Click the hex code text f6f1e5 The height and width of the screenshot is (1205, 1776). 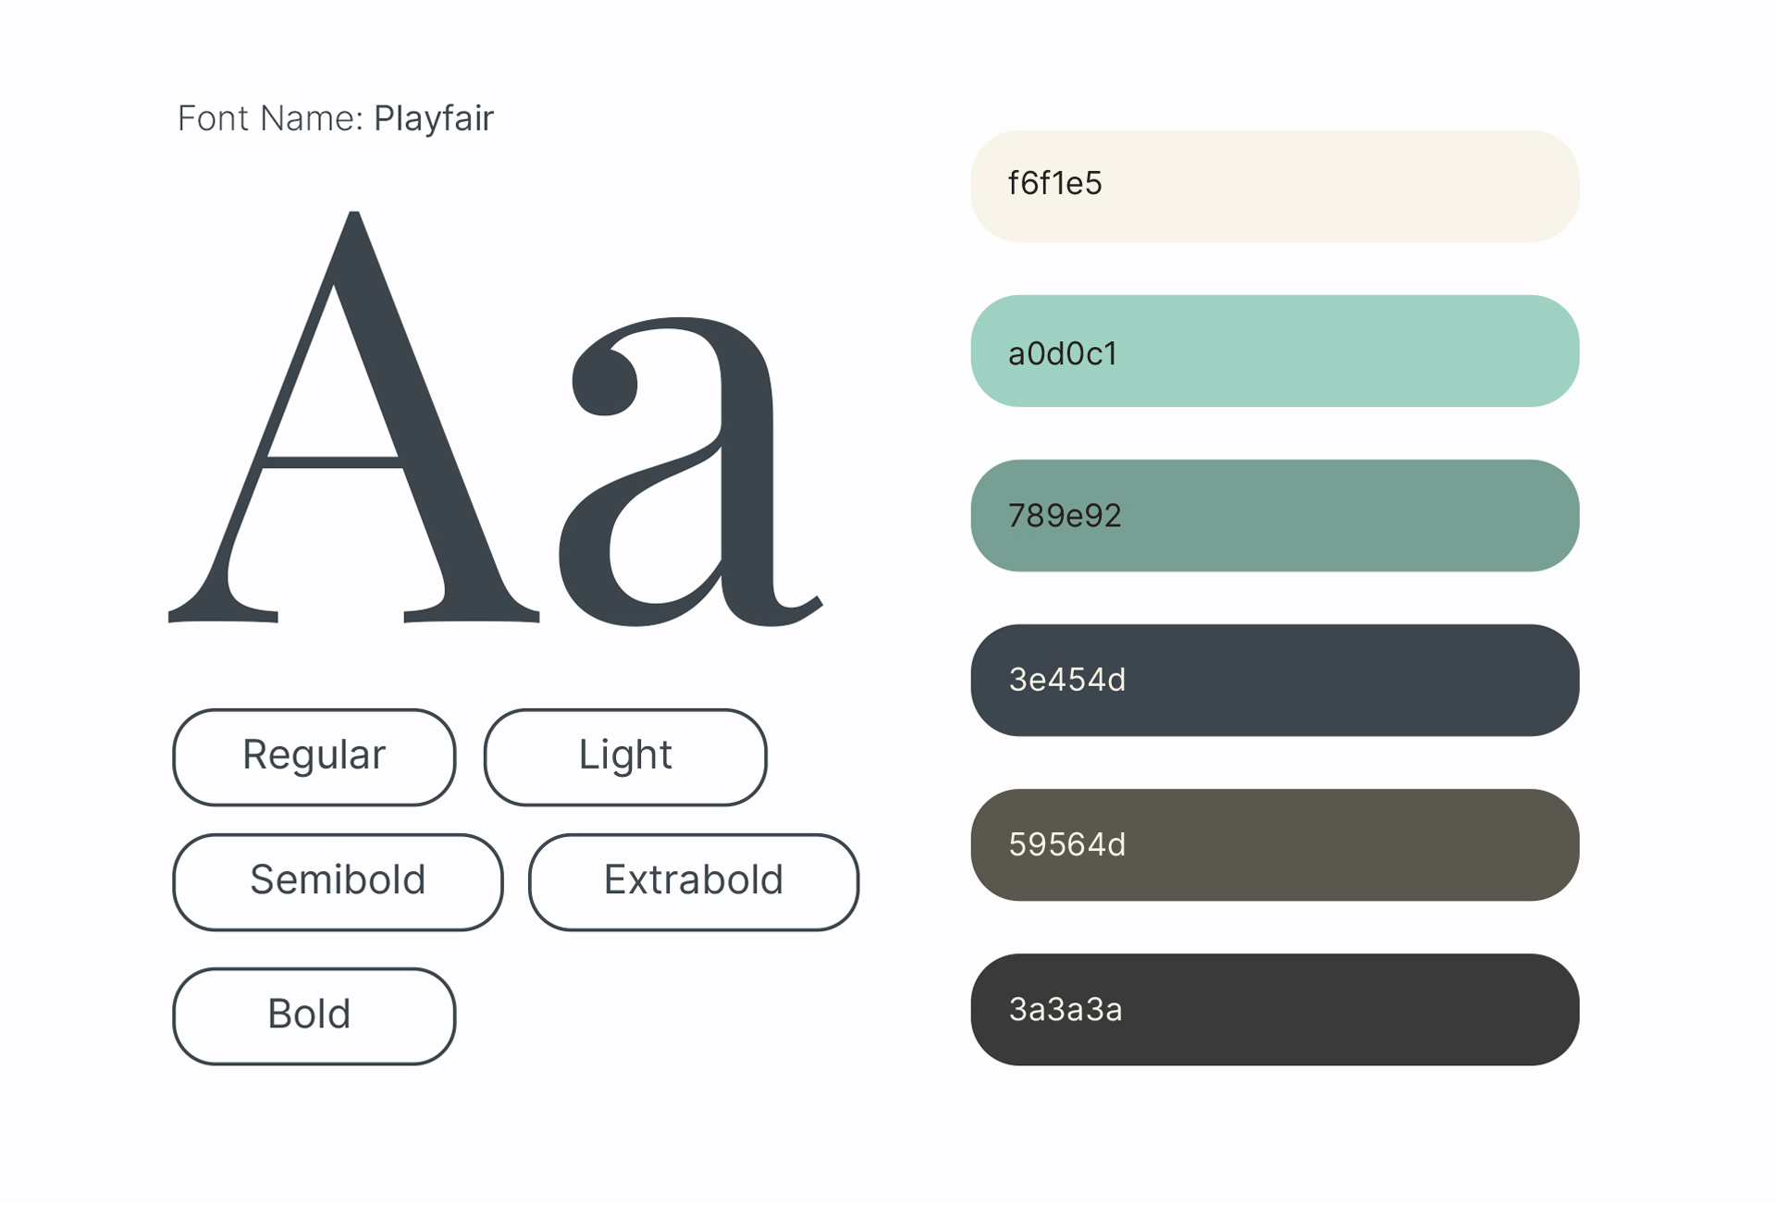[x=1055, y=184]
